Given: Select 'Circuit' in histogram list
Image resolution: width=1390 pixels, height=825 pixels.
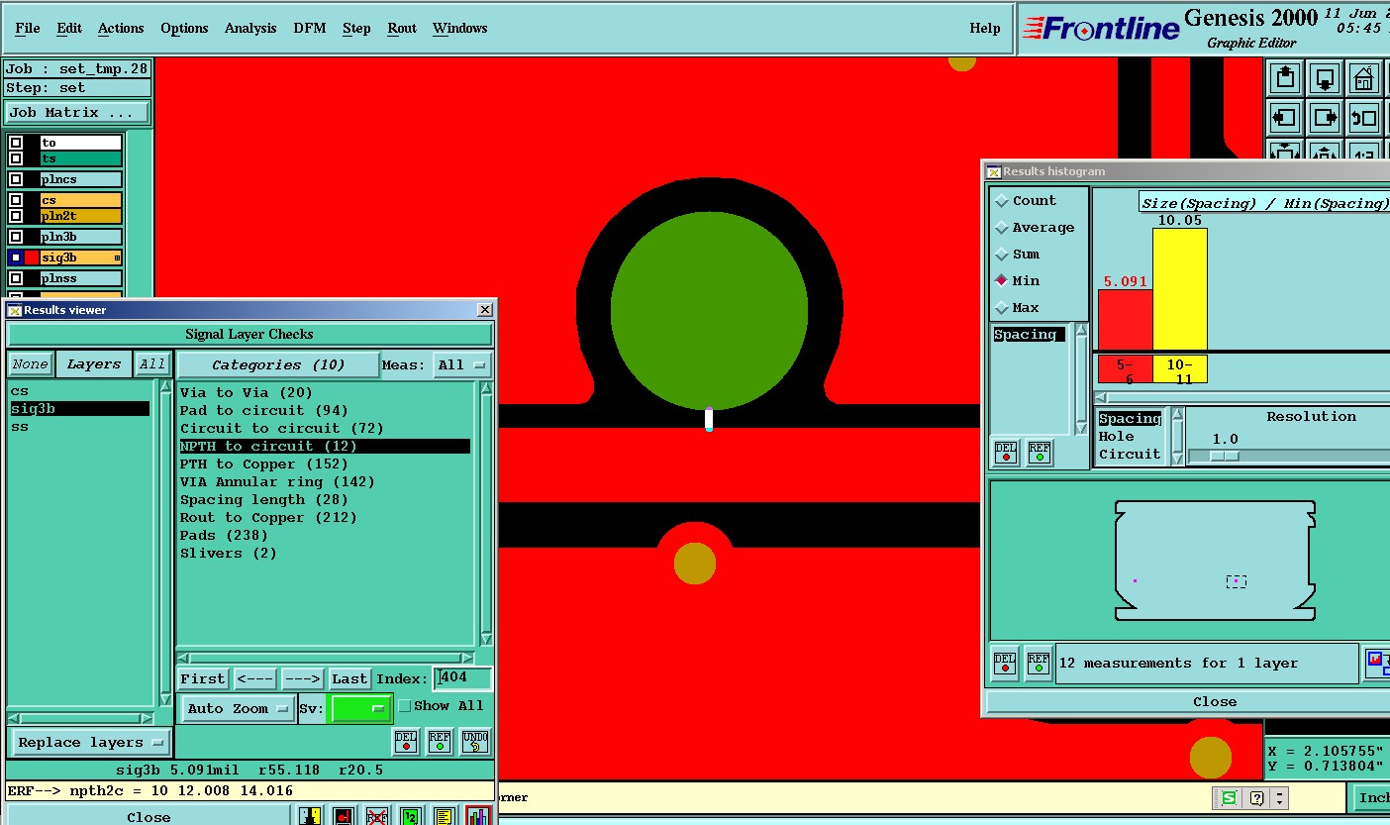Looking at the screenshot, I should [1130, 454].
